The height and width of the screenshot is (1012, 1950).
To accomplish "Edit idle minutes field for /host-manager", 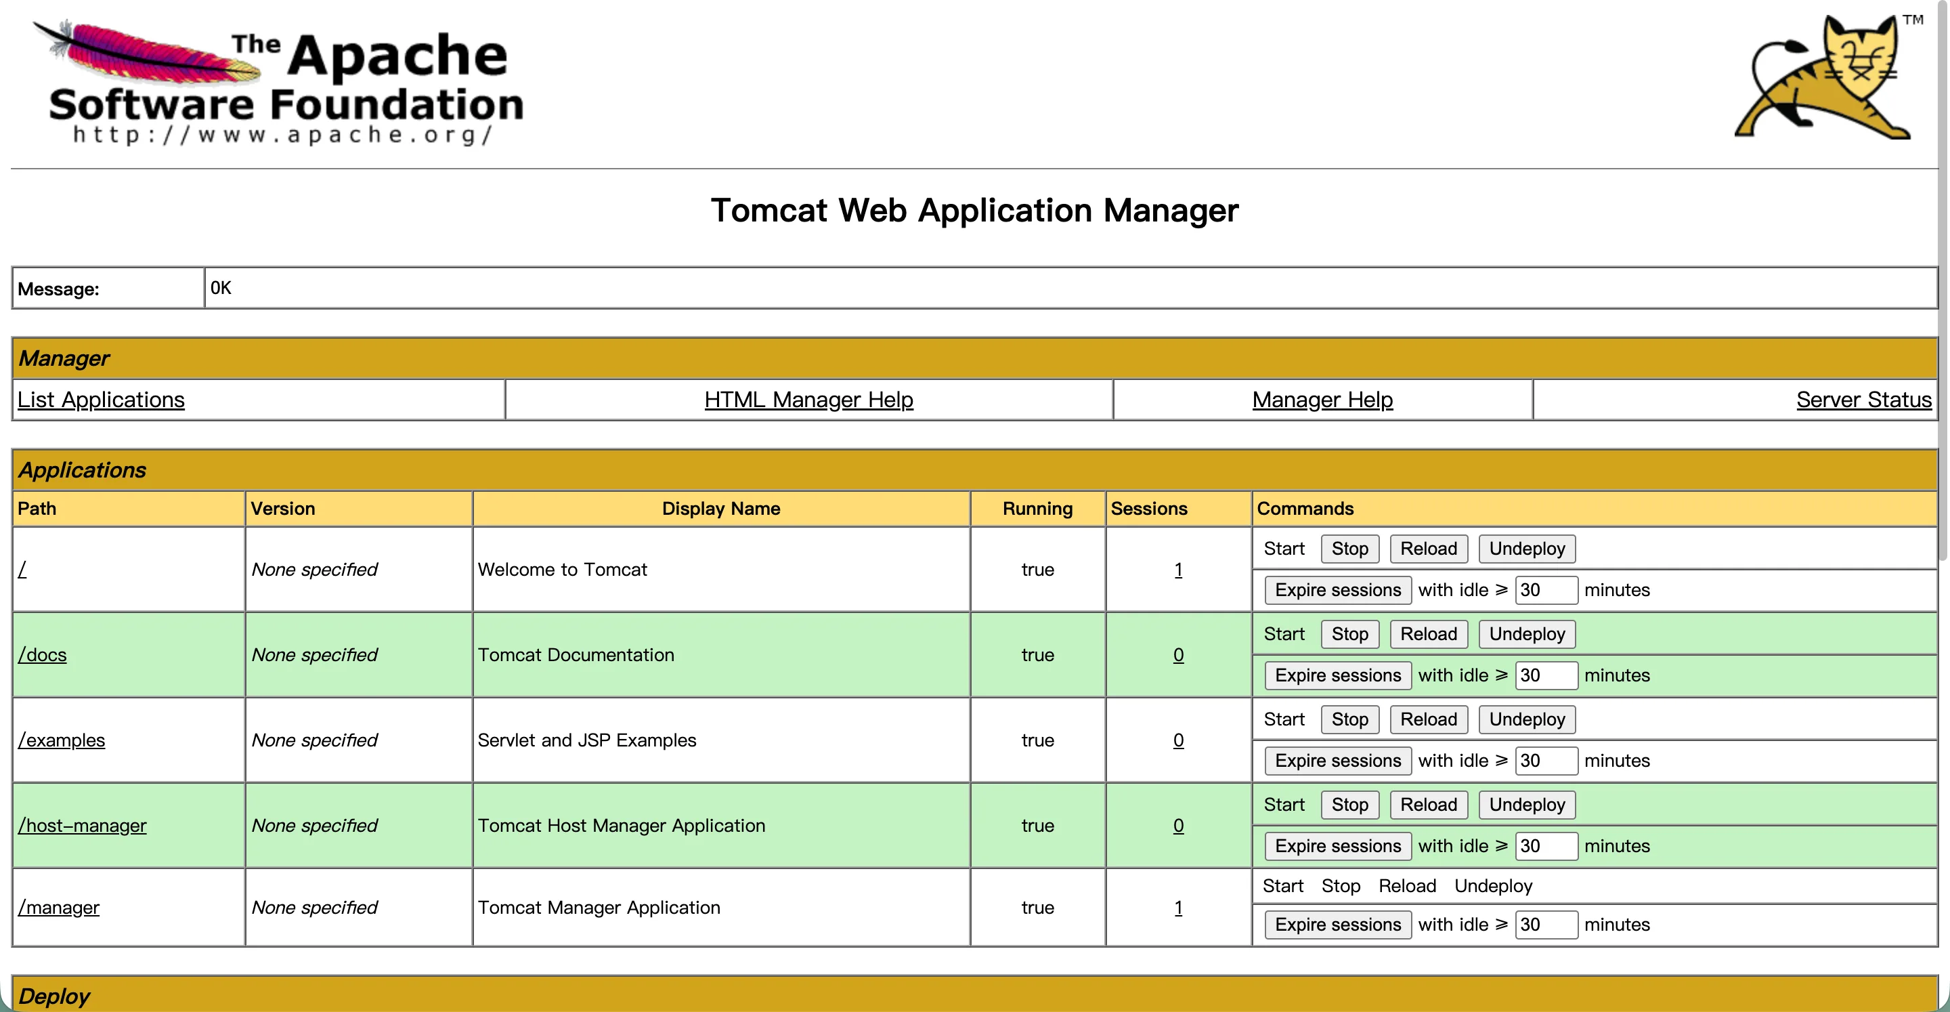I will tap(1546, 846).
